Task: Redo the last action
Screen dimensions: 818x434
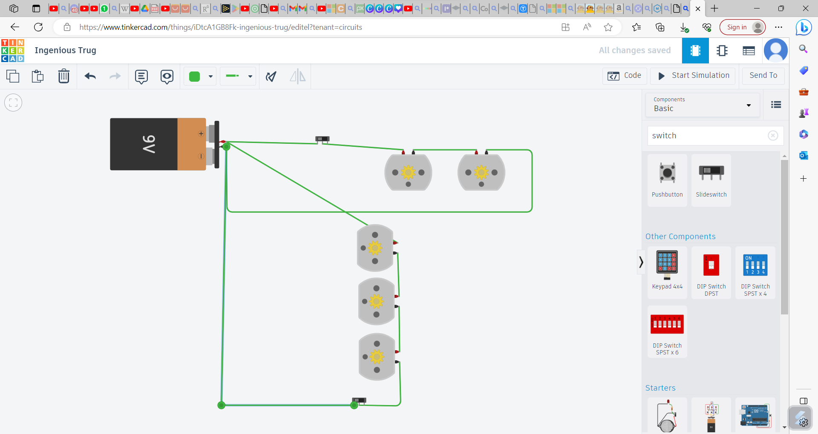Action: click(x=115, y=76)
